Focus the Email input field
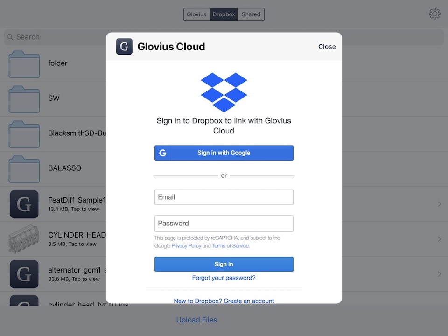Image resolution: width=448 pixels, height=336 pixels. pos(224,197)
